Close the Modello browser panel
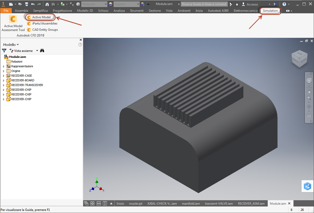314x213 pixels. [x=81, y=40]
